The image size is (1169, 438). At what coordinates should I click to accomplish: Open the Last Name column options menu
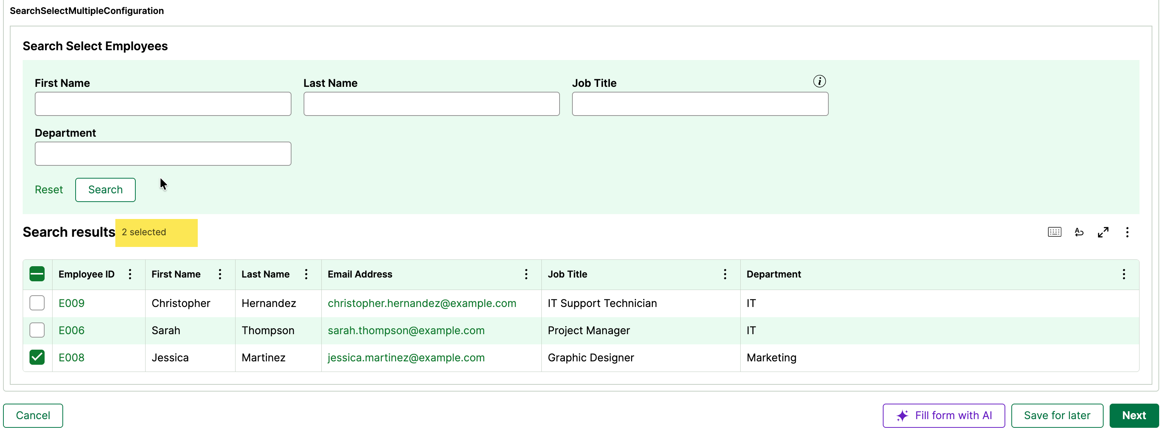coord(306,275)
